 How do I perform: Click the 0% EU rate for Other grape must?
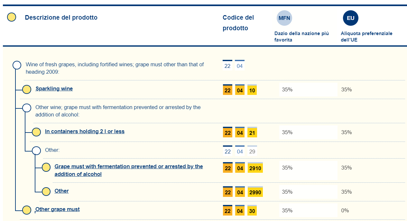345,211
